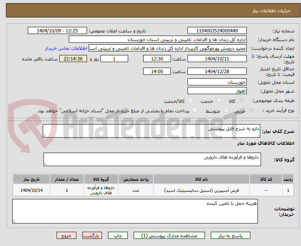Screen dimensions: 301x246
Task: Click the عدد unit cell
Action: 136,190
